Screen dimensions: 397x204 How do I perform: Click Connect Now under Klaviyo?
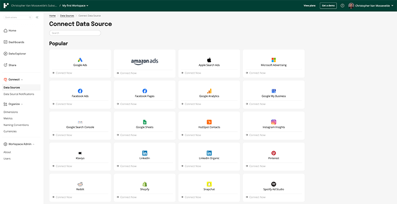click(62, 166)
